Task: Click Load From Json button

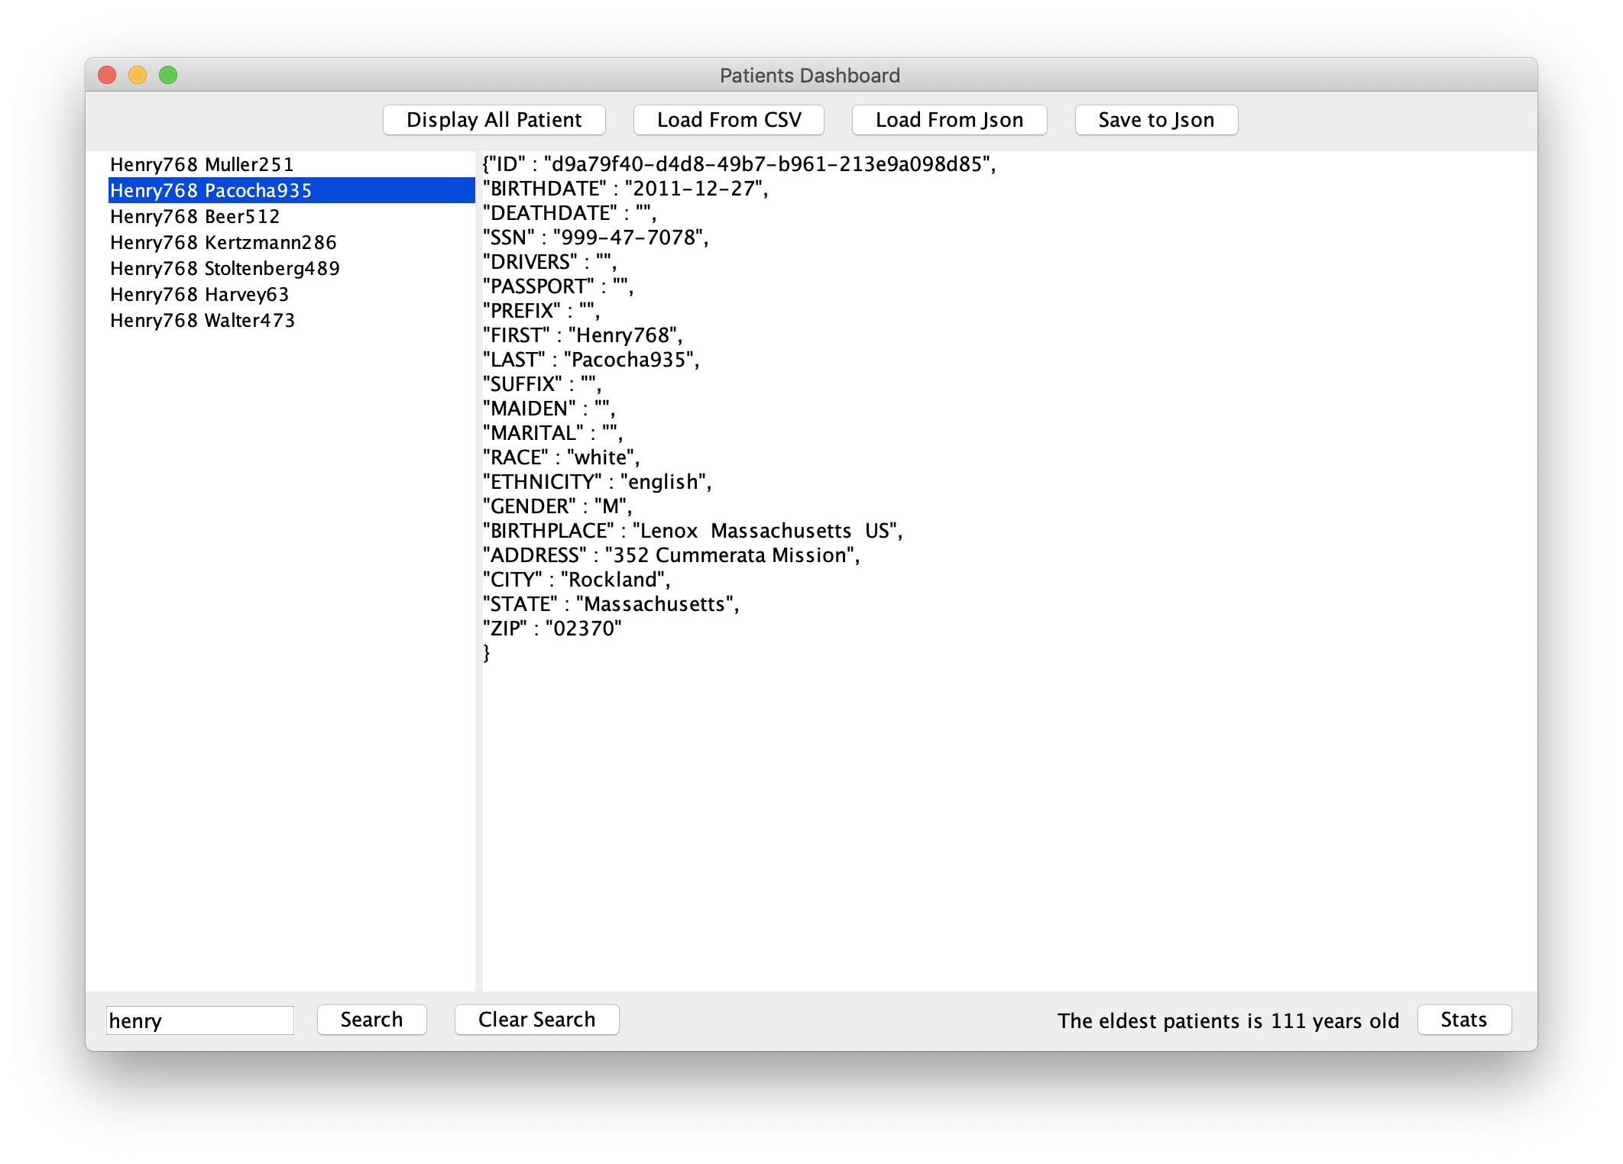Action: (x=948, y=120)
